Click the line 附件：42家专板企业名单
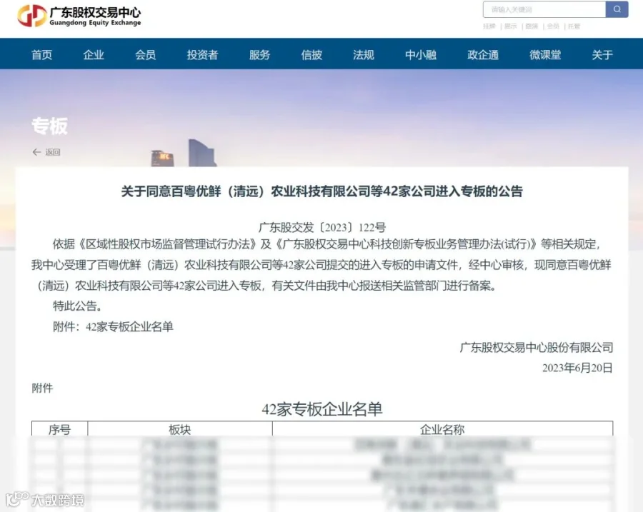The height and width of the screenshot is (512, 643). point(113,327)
